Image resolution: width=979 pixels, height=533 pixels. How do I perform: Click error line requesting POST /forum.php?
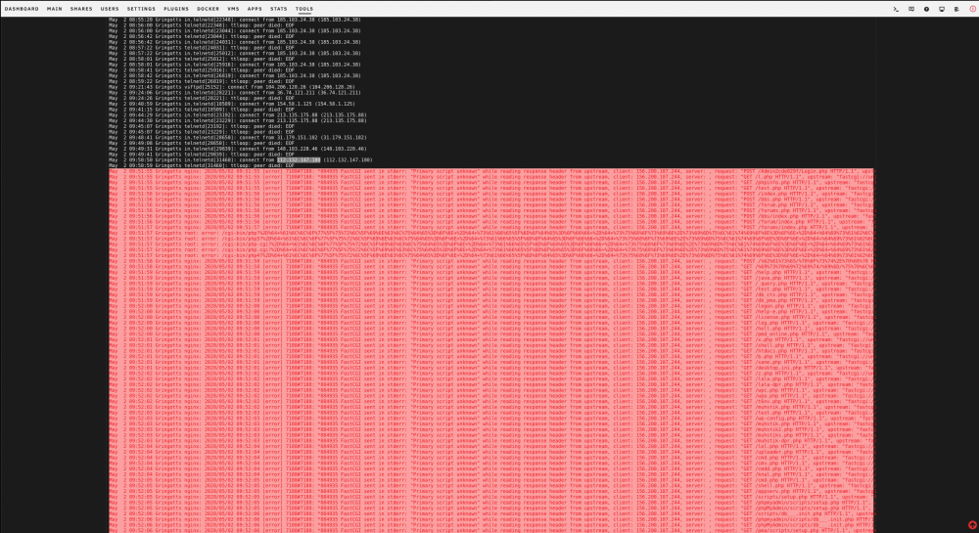pyautogui.click(x=492, y=205)
